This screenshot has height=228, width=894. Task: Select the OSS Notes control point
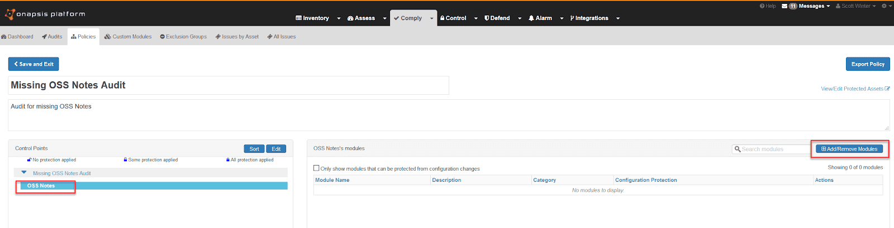tap(41, 186)
